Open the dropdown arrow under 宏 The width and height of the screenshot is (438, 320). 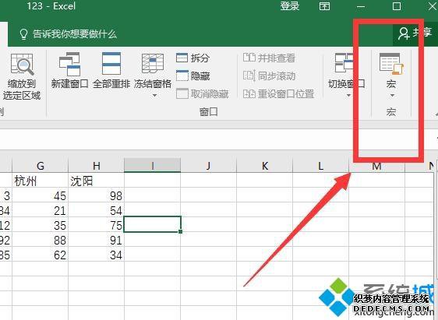coord(392,96)
